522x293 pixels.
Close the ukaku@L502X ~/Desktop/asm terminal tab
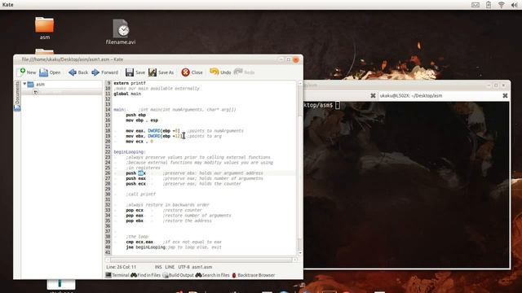(505, 96)
